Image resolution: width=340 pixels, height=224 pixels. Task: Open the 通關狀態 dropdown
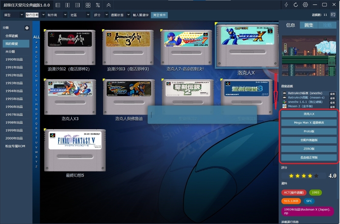[120, 15]
